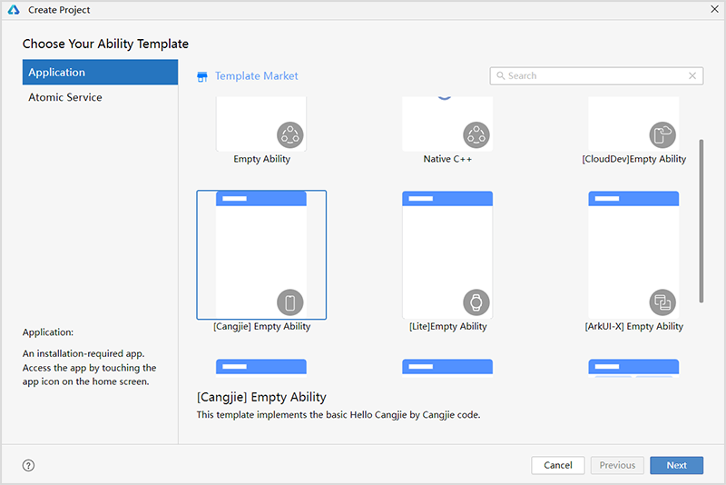
Task: Click the [Lite]Empty Ability caption
Action: point(447,327)
